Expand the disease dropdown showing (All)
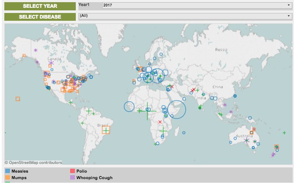 coord(184,16)
